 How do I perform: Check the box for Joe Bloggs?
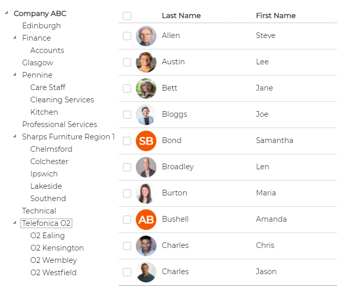point(127,115)
